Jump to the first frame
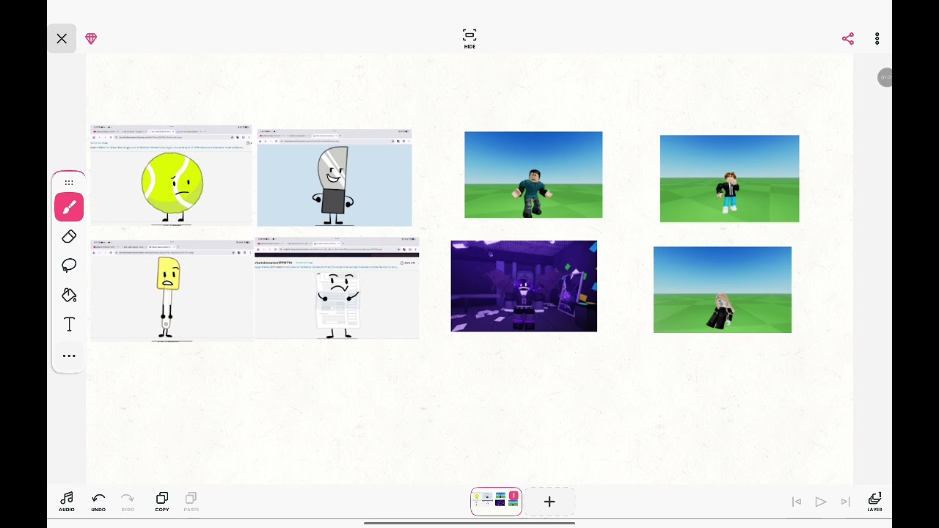Image resolution: width=939 pixels, height=528 pixels. pyautogui.click(x=797, y=502)
